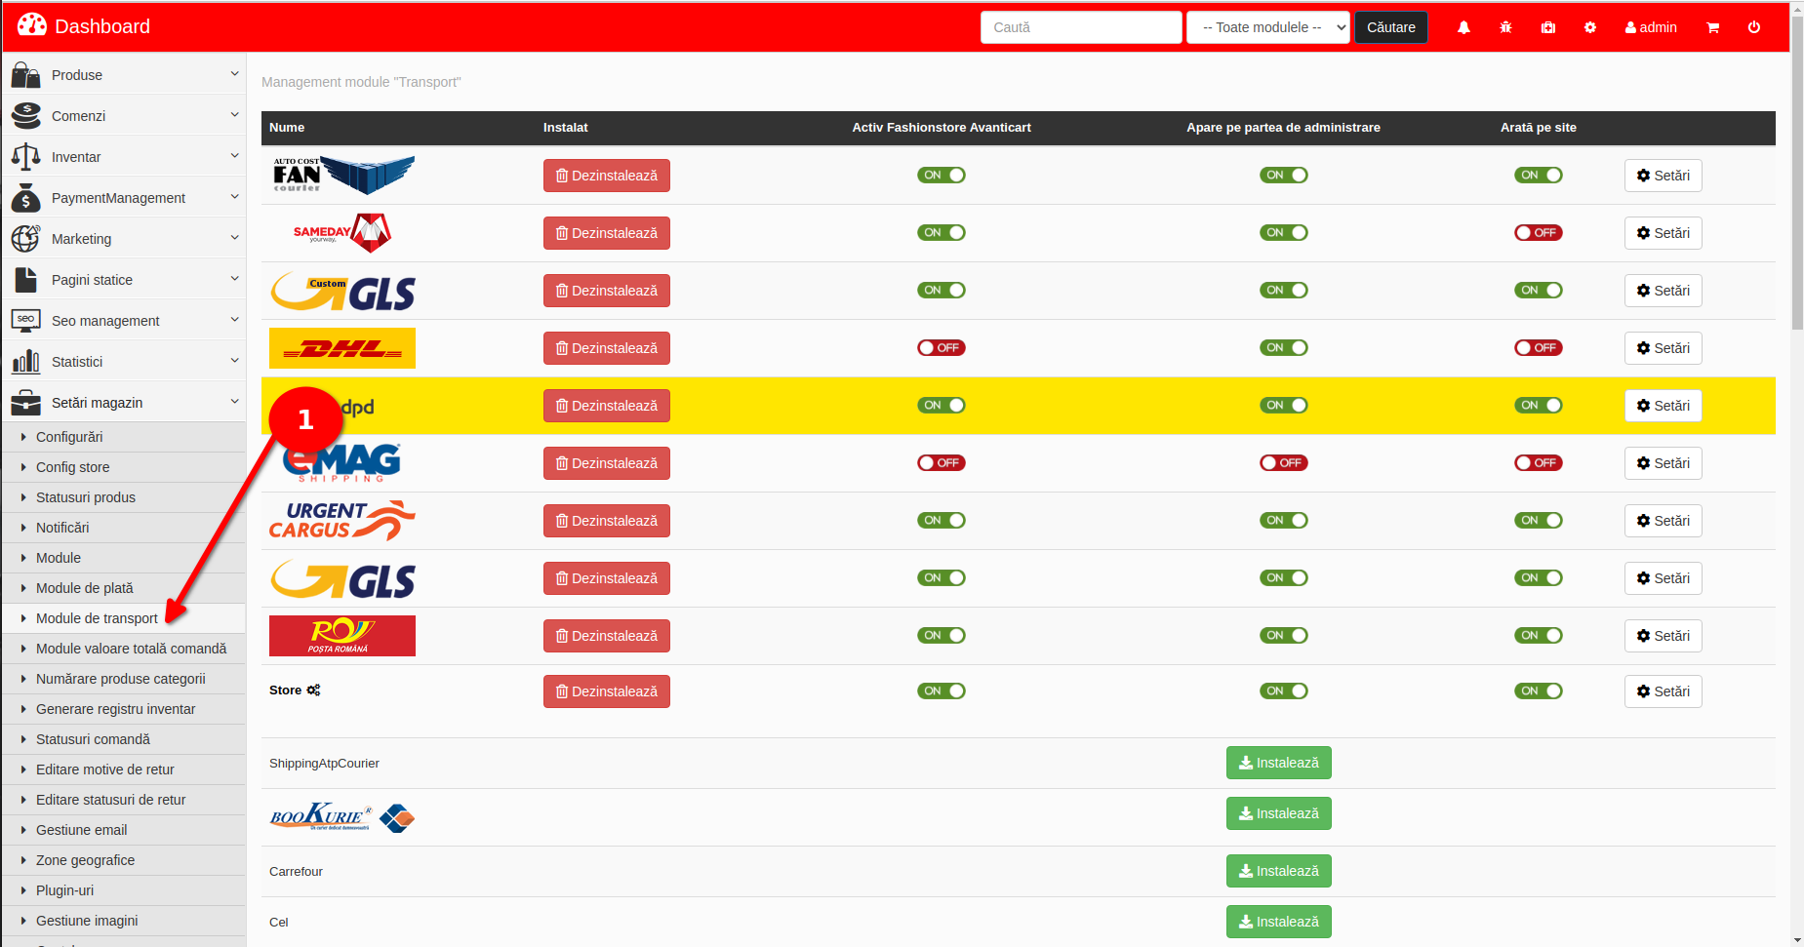Click the Poșta Română logo
The width and height of the screenshot is (1804, 947).
click(342, 636)
